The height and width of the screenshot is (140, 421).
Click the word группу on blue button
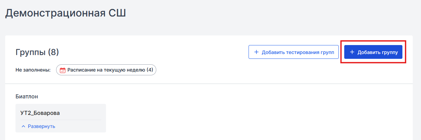(390, 53)
